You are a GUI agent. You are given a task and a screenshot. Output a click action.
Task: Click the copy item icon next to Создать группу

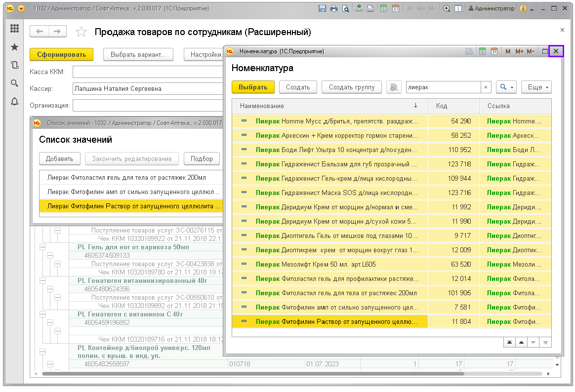tap(393, 87)
